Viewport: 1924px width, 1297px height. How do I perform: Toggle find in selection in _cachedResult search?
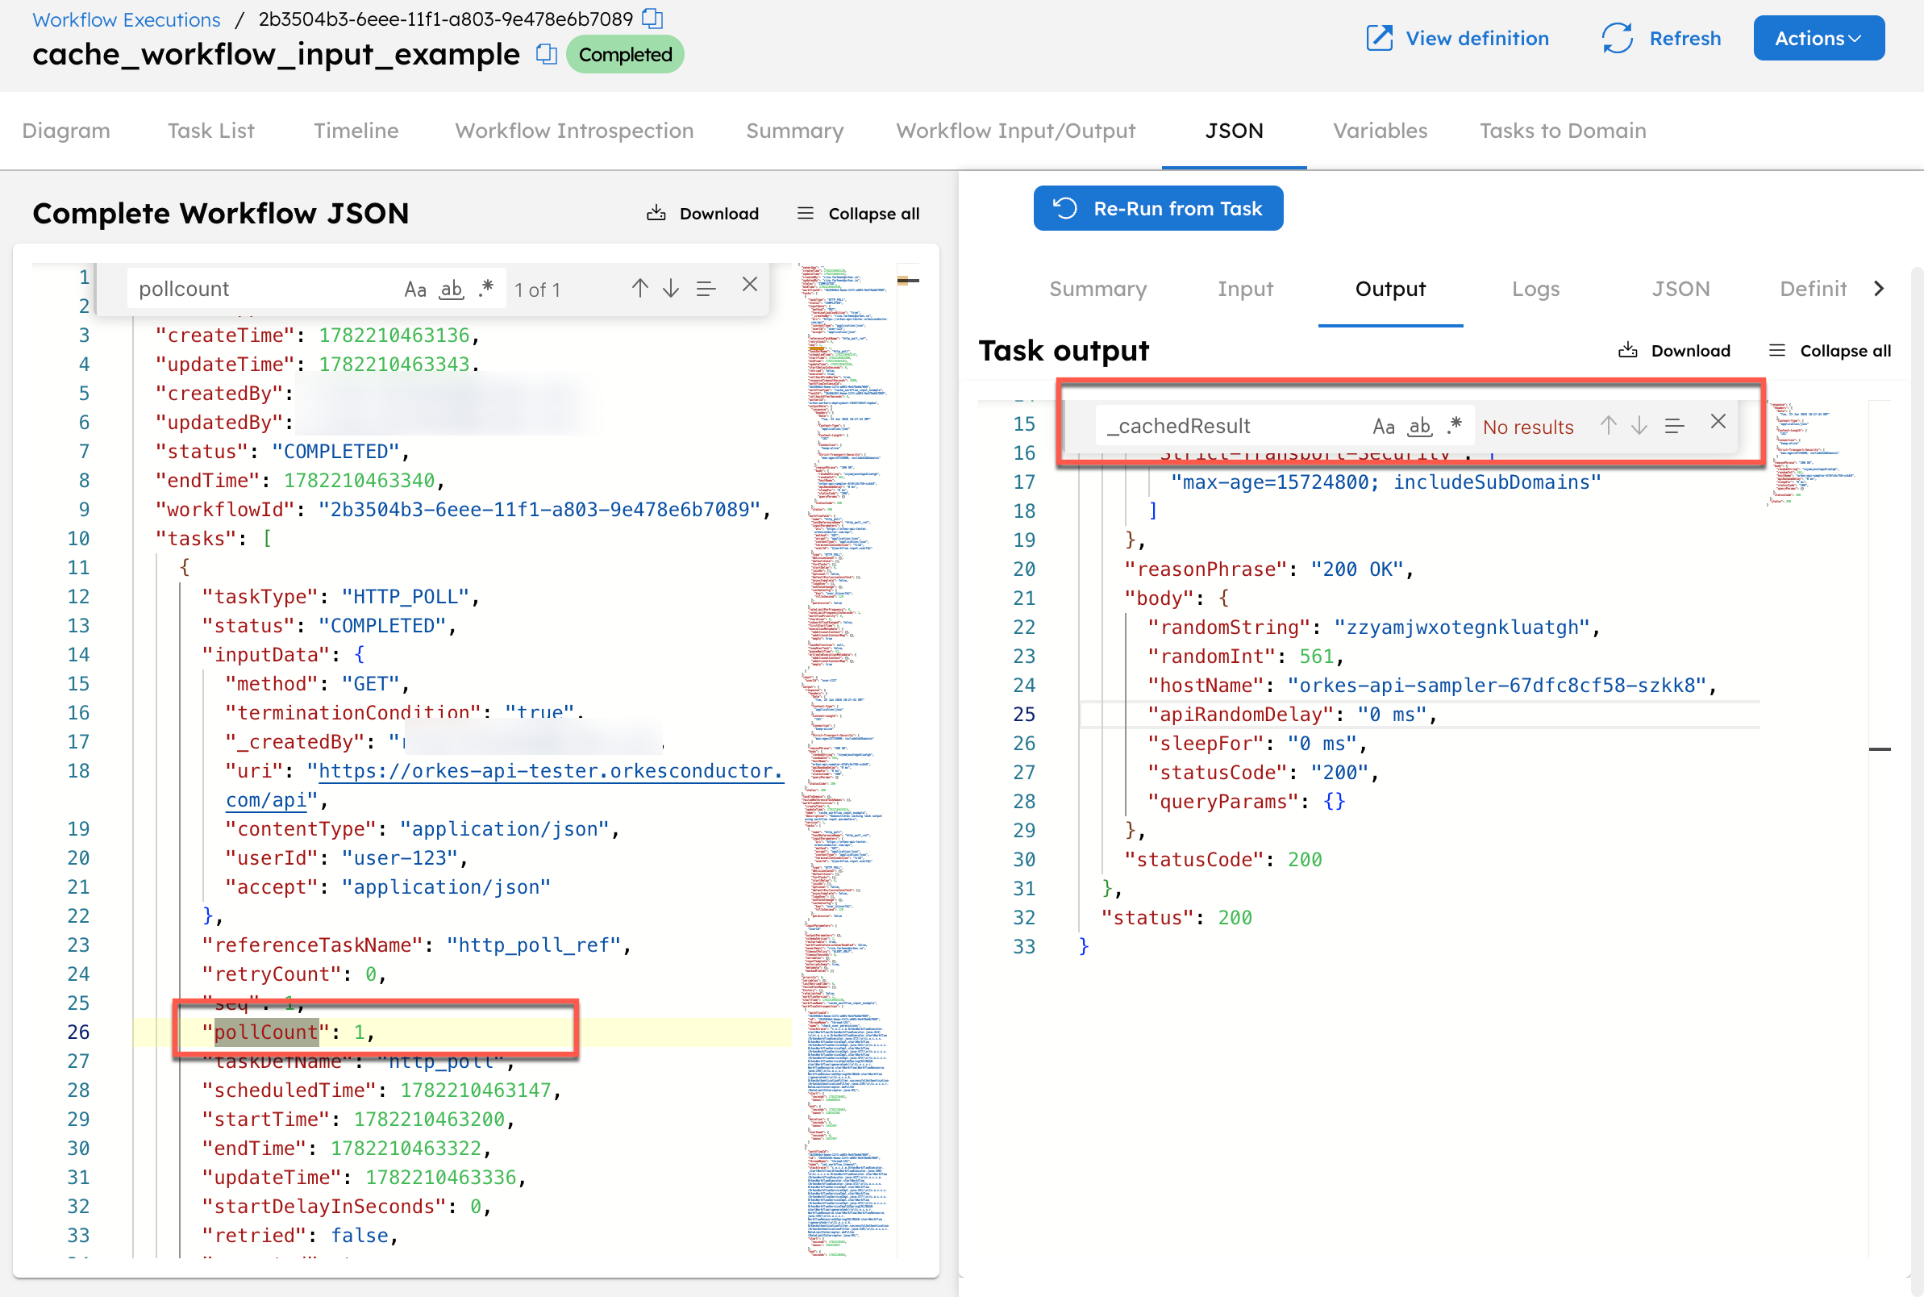click(1674, 427)
